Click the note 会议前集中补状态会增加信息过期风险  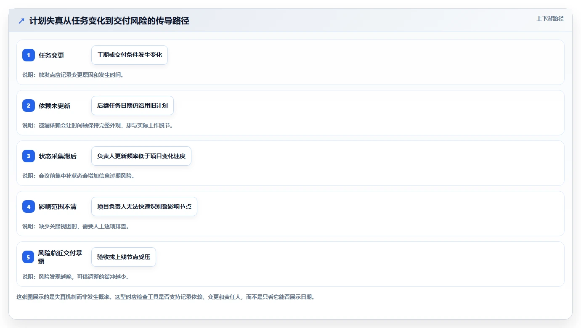(79, 176)
